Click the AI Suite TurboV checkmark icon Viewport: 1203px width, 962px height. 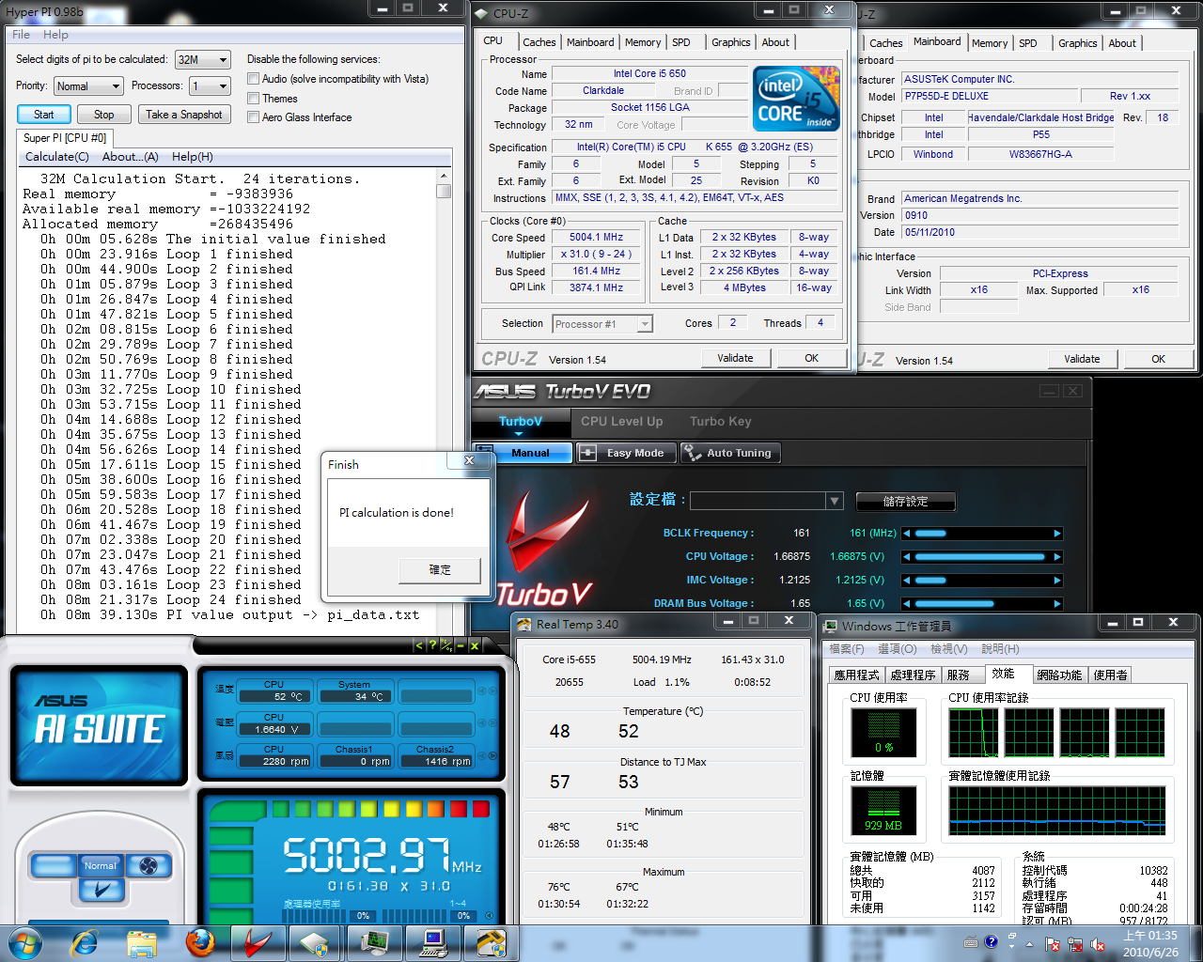101,889
